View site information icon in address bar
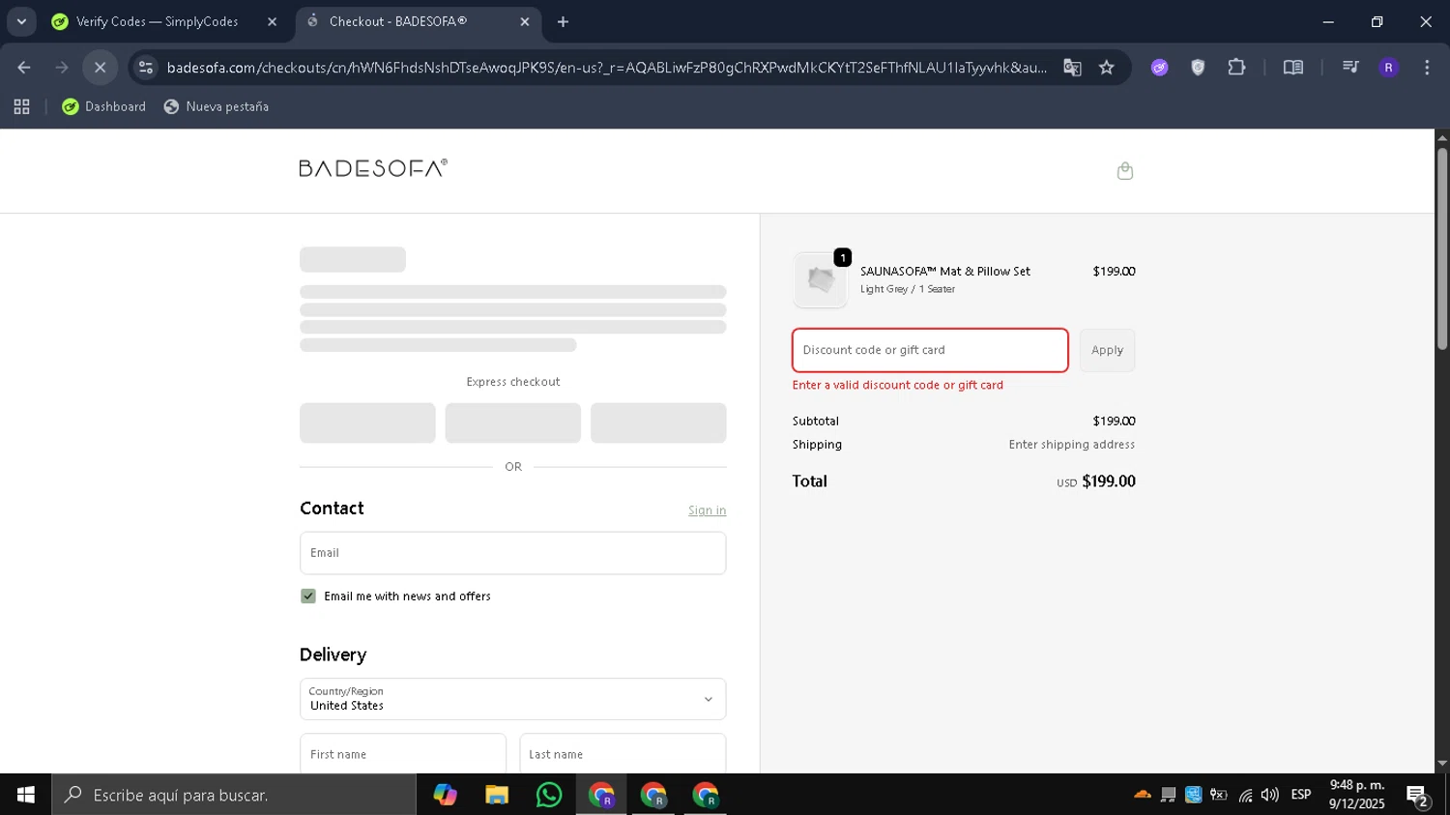The height and width of the screenshot is (815, 1450). [x=146, y=67]
